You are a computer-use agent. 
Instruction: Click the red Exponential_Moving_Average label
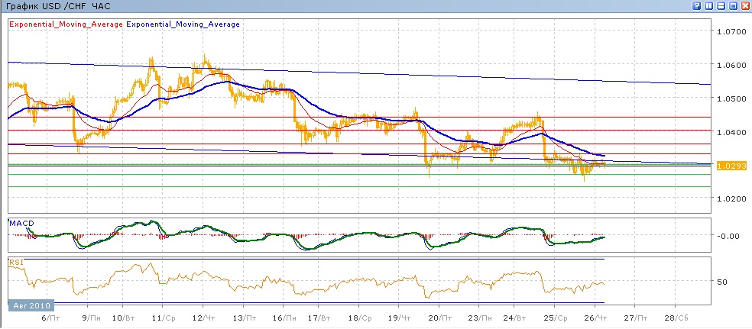(66, 24)
